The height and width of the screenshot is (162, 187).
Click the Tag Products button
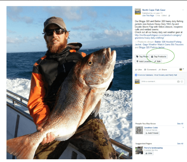[159, 56]
